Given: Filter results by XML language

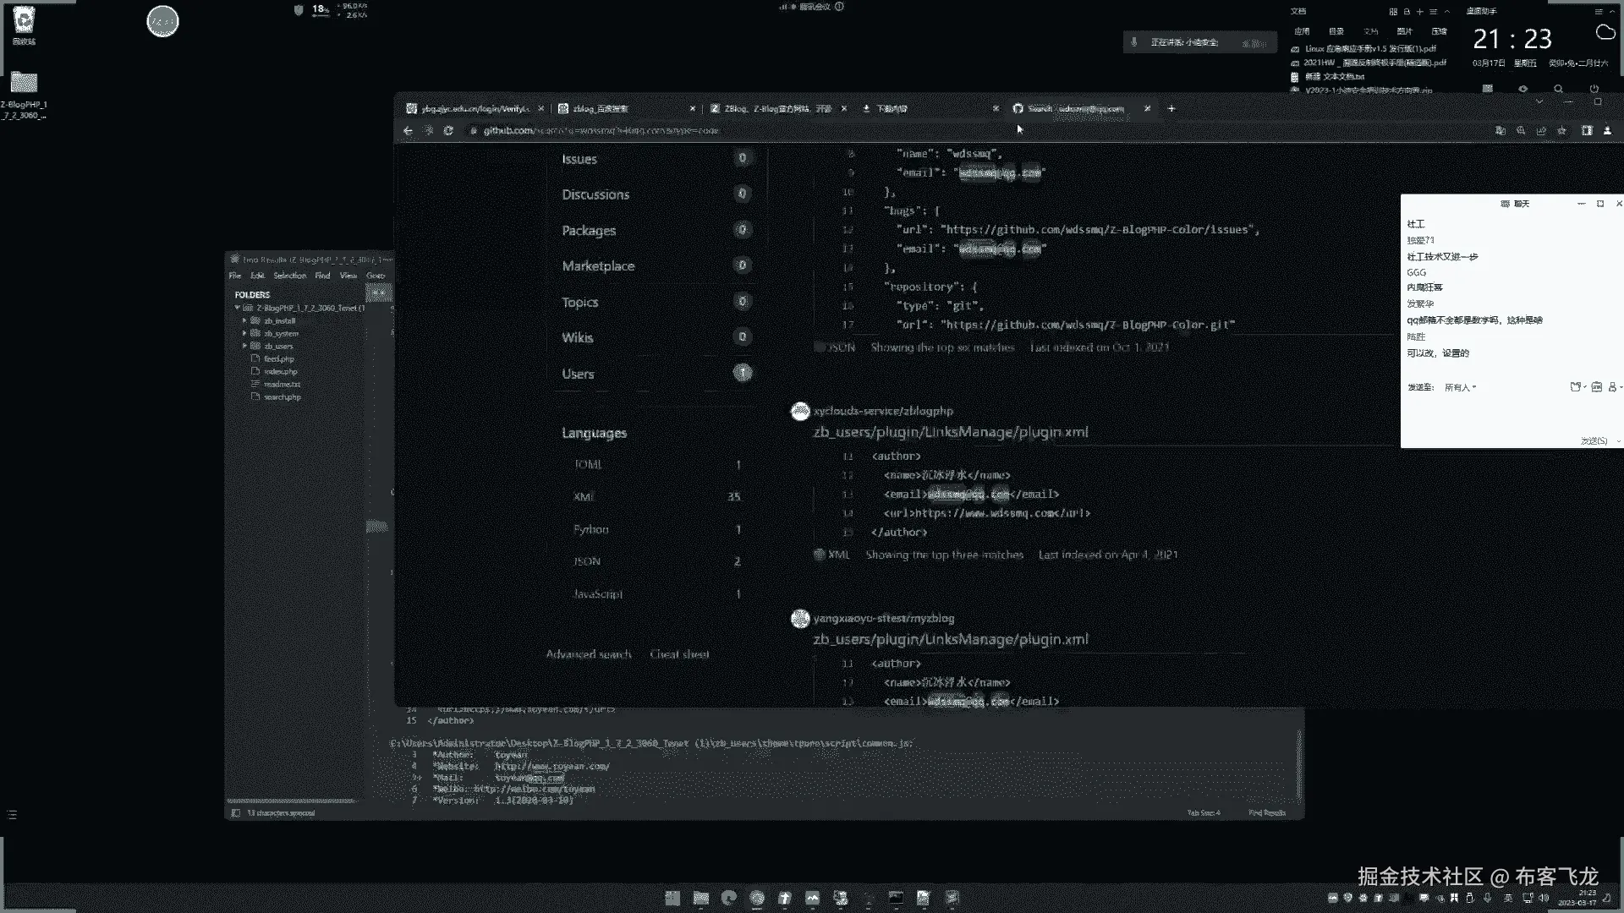Looking at the screenshot, I should click(584, 497).
